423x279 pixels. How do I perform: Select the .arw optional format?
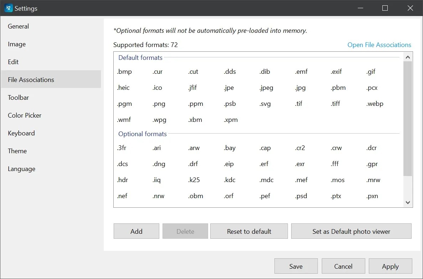click(194, 148)
